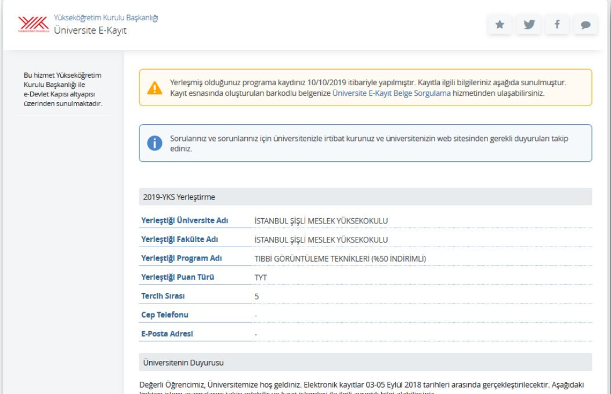This screenshot has width=611, height=394.
Task: Click the blue info circle icon
Action: click(x=154, y=143)
